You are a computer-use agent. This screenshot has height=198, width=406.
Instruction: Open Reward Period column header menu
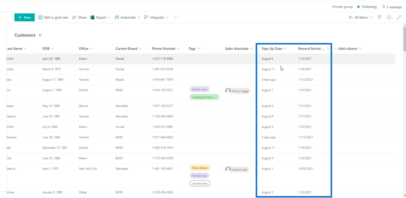coord(314,49)
